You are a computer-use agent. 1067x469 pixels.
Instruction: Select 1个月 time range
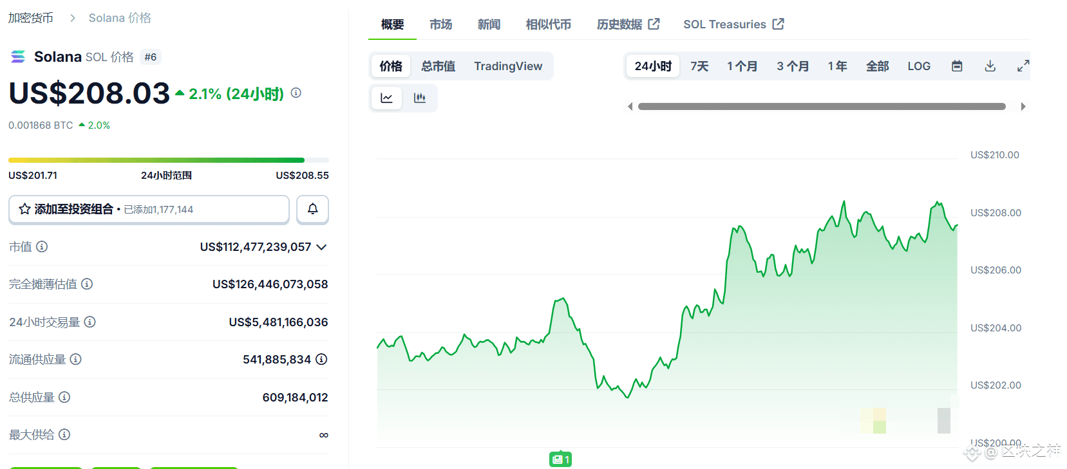tap(742, 66)
